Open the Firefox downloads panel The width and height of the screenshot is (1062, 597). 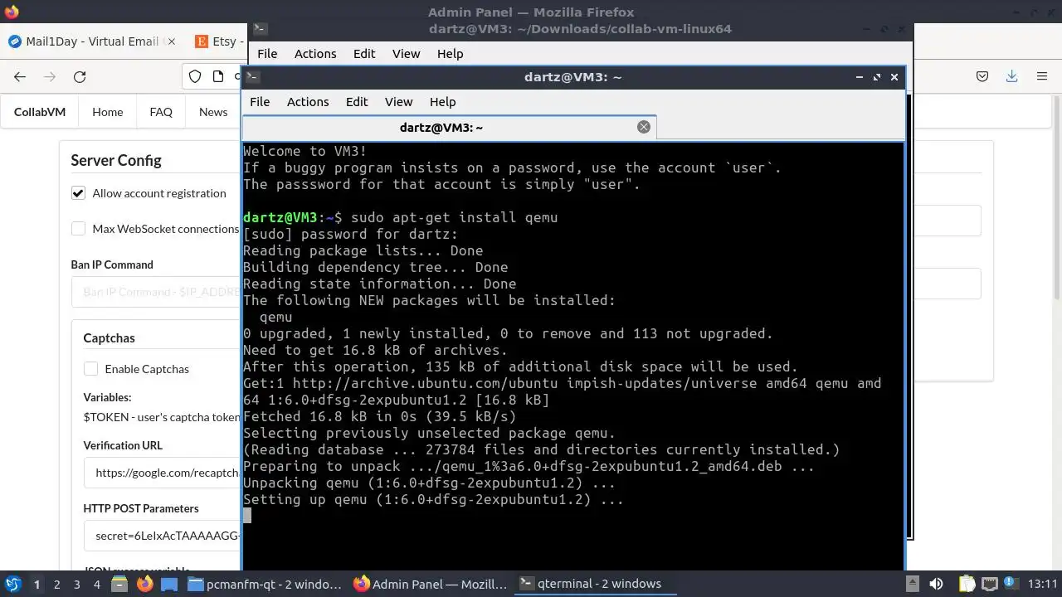pyautogui.click(x=1011, y=76)
